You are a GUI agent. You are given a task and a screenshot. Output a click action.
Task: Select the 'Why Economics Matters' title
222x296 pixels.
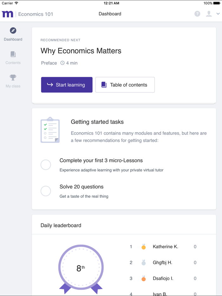81,51
